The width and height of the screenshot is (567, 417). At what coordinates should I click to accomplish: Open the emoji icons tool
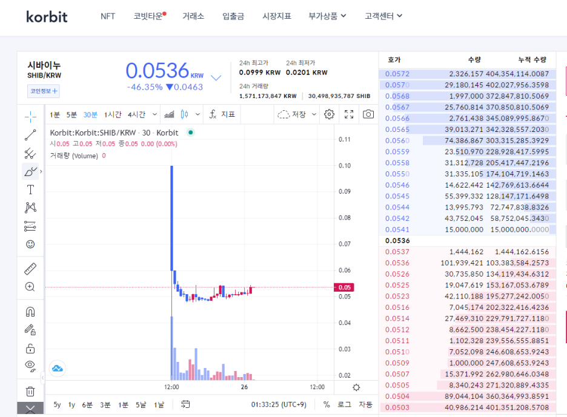point(30,245)
